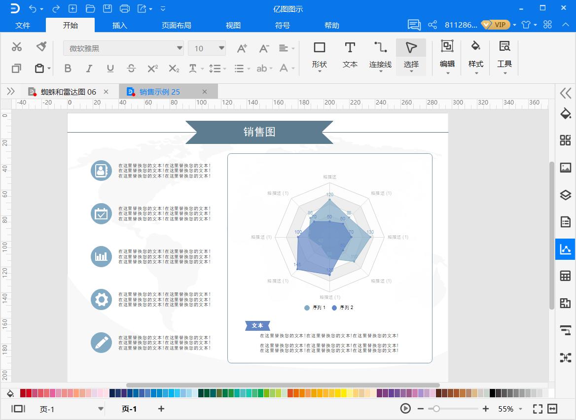
Task: Add a new page with plus button
Action: click(161, 409)
